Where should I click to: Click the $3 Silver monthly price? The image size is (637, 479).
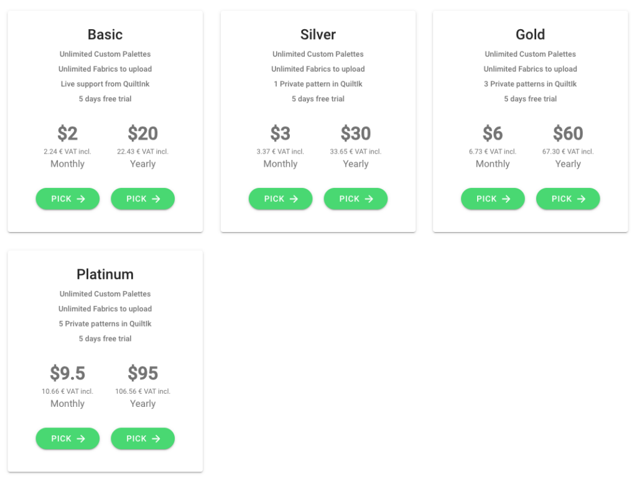coord(281,133)
